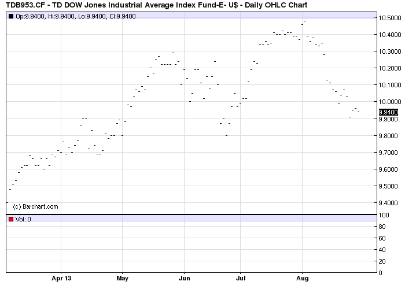
Task: Click the '(c) Barchart.com' credit text
Action: (35, 206)
